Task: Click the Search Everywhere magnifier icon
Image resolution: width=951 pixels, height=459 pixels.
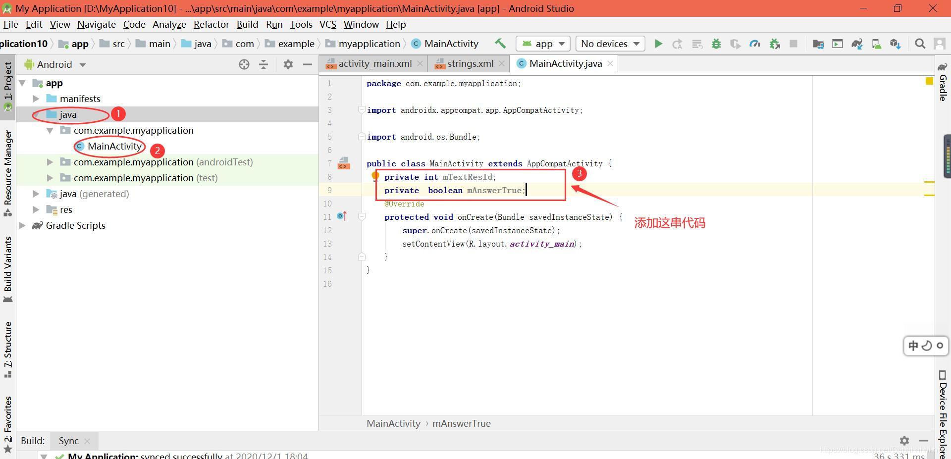Action: [920, 44]
